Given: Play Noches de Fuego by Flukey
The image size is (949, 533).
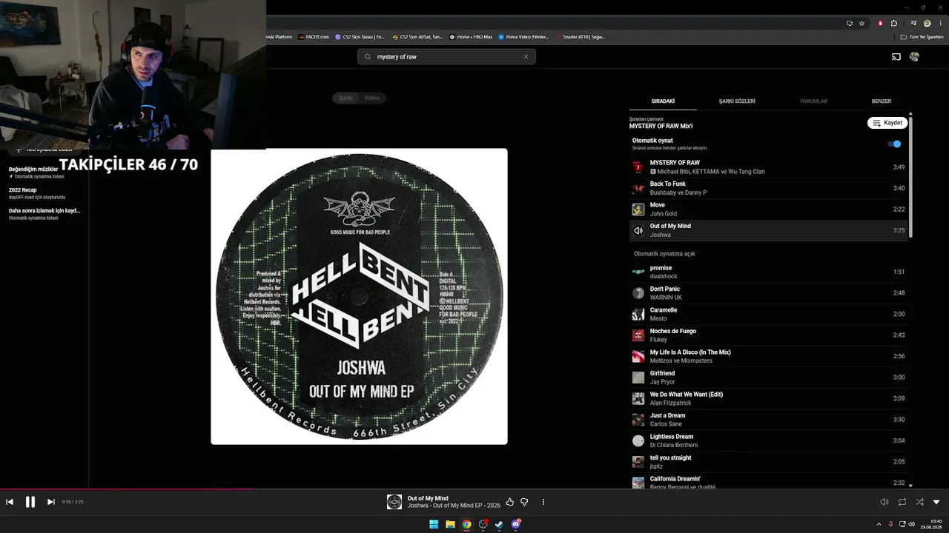Looking at the screenshot, I should pos(768,335).
